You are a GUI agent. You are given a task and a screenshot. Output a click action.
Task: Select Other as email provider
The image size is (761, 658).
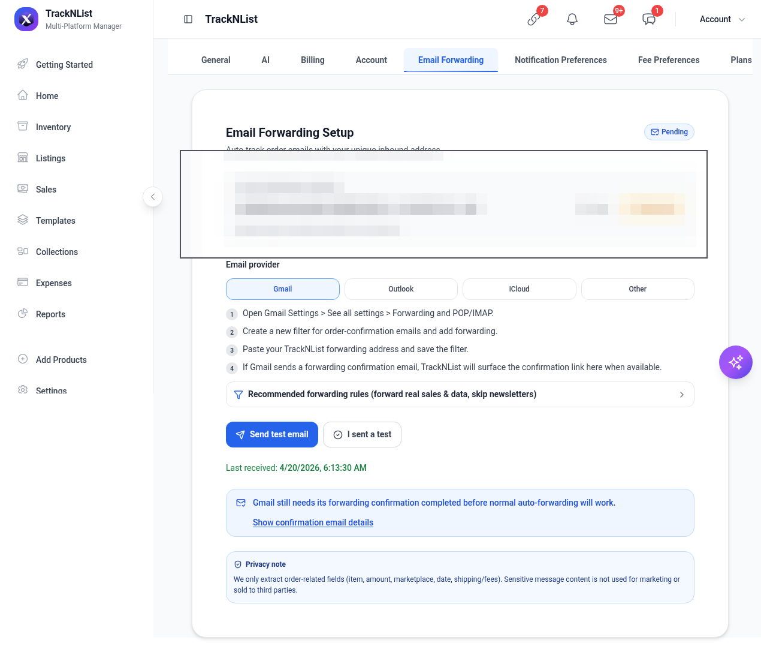(638, 289)
